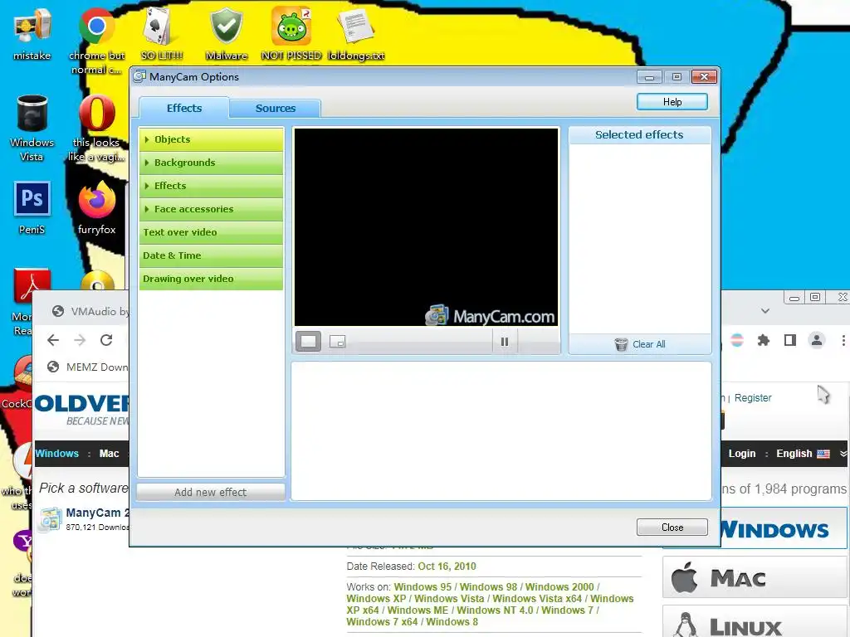Viewport: 850px width, 637px height.
Task: Click the black ManyCam video preview
Action: [x=426, y=227]
